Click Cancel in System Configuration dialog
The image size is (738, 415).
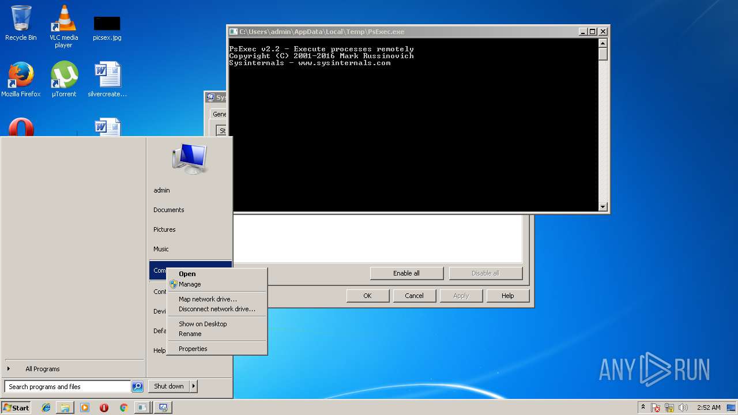pos(414,296)
